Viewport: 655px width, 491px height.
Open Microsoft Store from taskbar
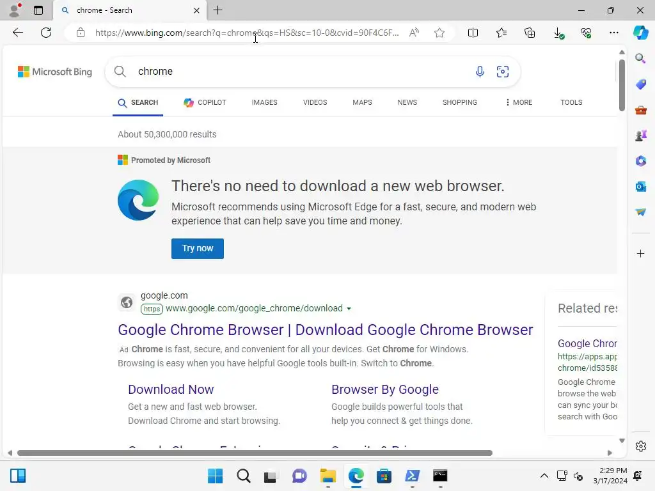384,476
